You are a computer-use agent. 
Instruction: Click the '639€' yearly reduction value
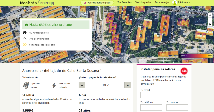click(83, 95)
